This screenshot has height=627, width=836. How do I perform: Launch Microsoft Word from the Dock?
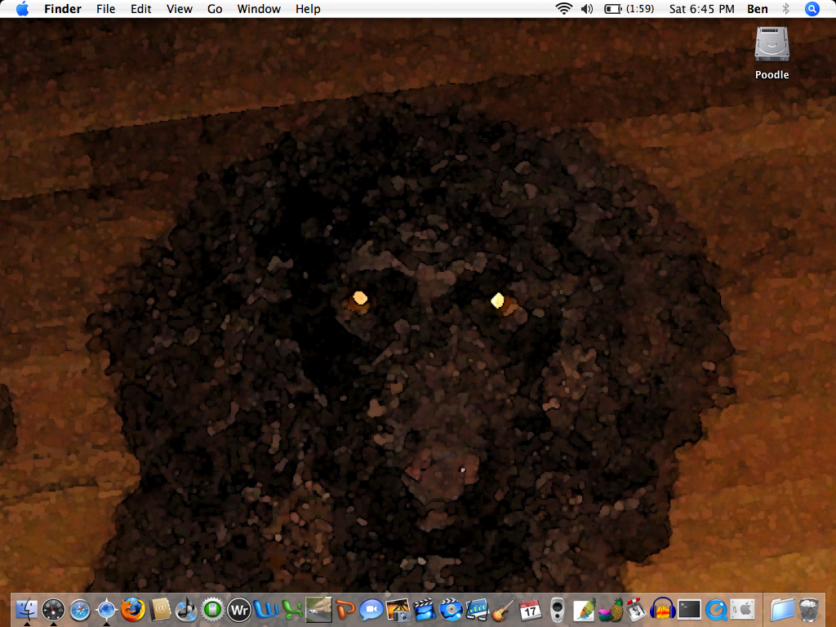point(266,609)
